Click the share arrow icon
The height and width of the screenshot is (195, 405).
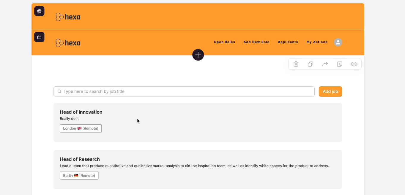click(325, 64)
